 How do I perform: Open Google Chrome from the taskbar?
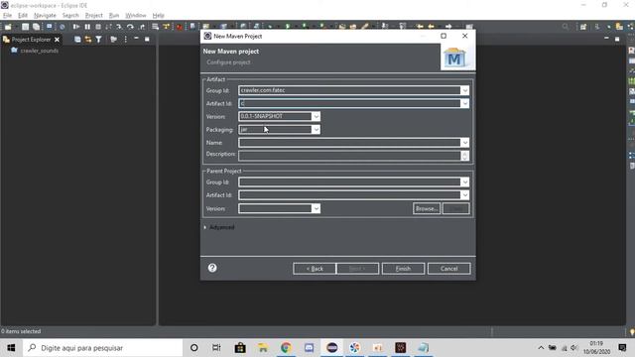click(x=286, y=348)
